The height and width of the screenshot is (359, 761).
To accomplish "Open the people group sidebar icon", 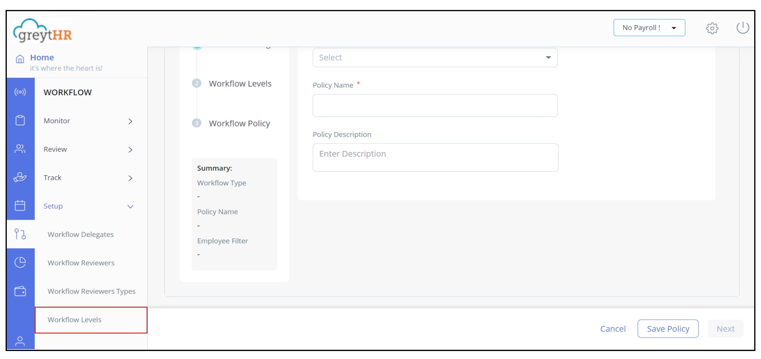I will pos(20,149).
